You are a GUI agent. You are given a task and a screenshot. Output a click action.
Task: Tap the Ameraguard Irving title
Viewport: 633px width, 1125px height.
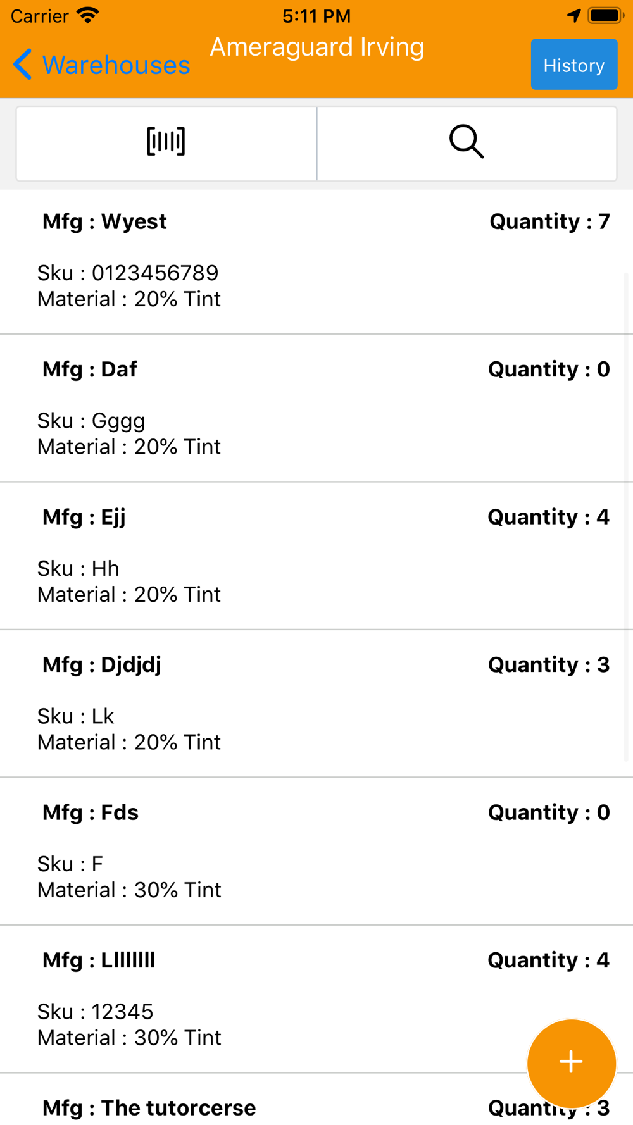[x=316, y=47]
